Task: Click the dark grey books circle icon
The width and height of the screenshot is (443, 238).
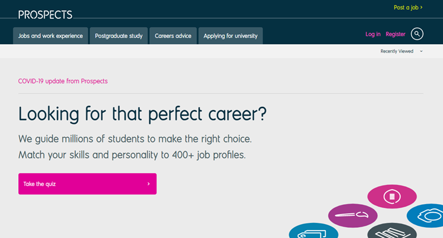Action: point(392,231)
